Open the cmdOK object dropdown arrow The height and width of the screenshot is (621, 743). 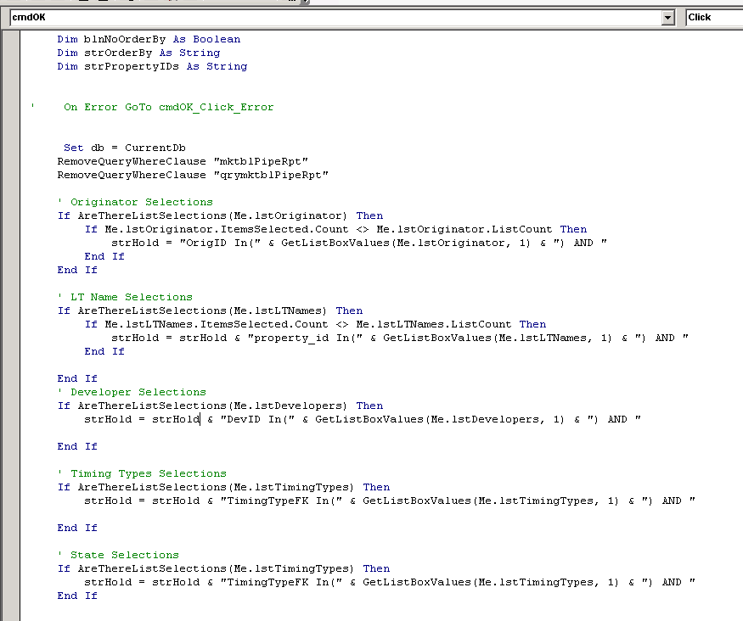pyautogui.click(x=667, y=18)
